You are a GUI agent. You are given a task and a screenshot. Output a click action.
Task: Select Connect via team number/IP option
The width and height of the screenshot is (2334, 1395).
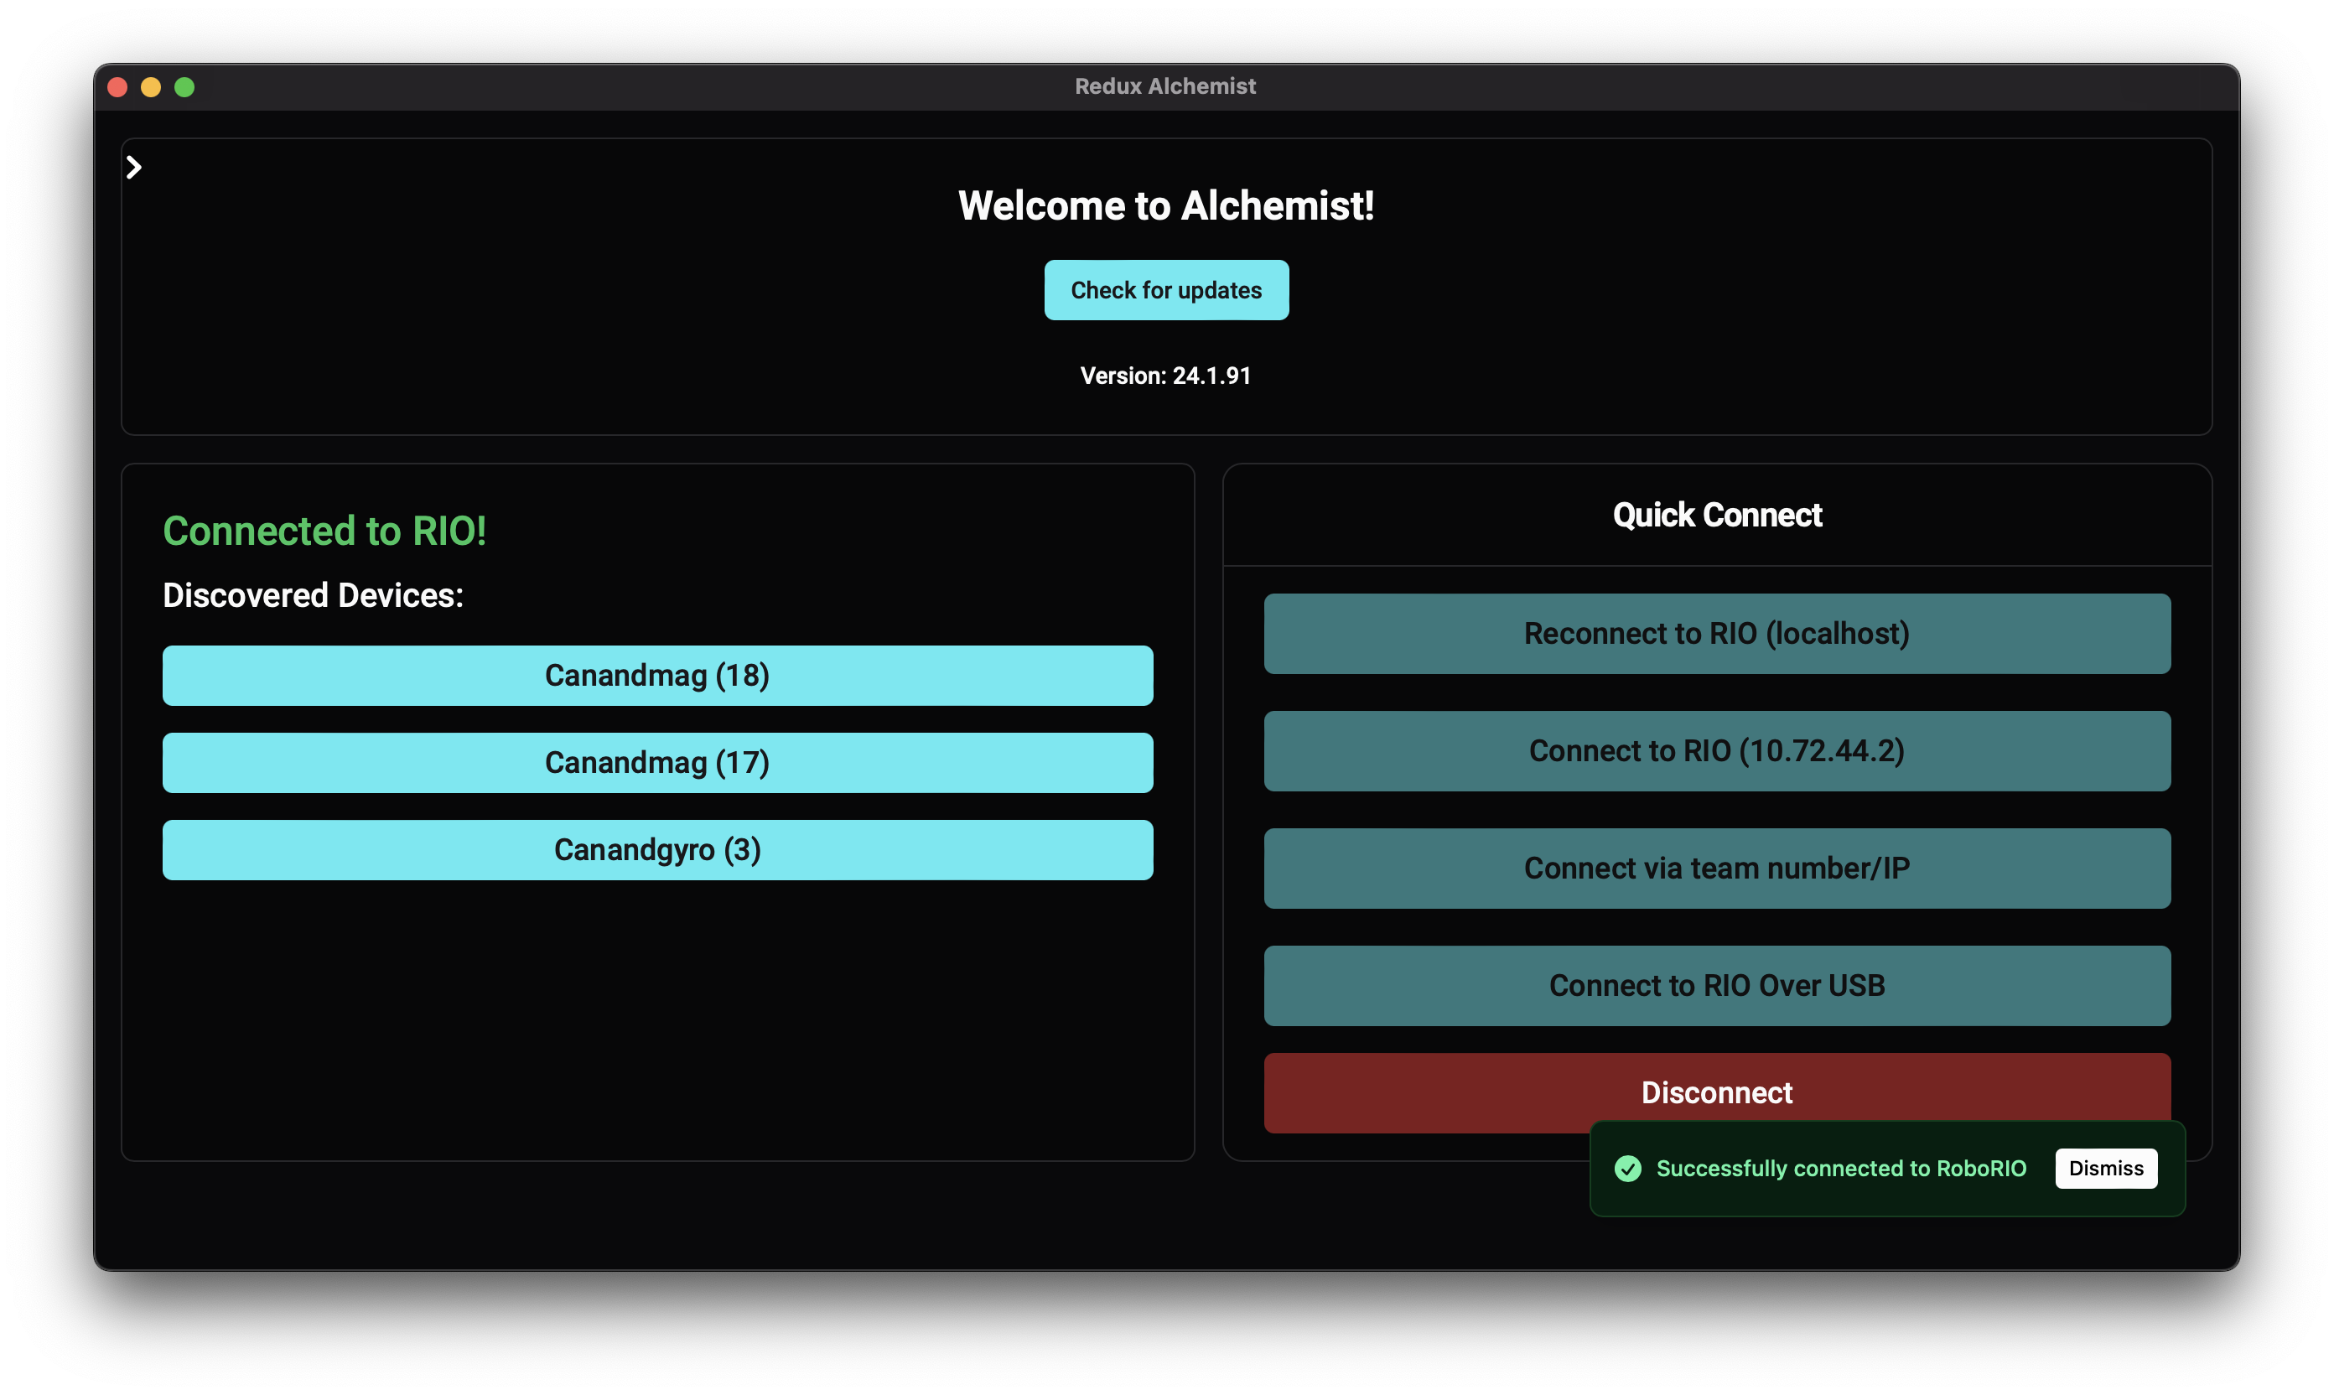1716,867
